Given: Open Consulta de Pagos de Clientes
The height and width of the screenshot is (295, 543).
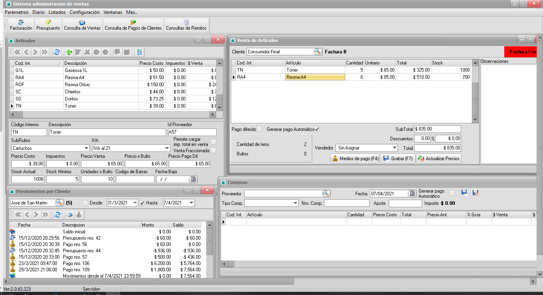Looking at the screenshot, I should coord(133,25).
